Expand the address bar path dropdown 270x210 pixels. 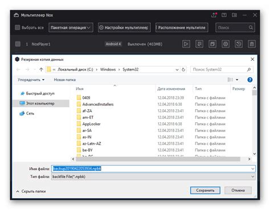tap(177, 69)
